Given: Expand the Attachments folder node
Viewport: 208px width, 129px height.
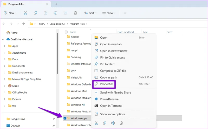Looking at the screenshot, I should tap(5, 53).
